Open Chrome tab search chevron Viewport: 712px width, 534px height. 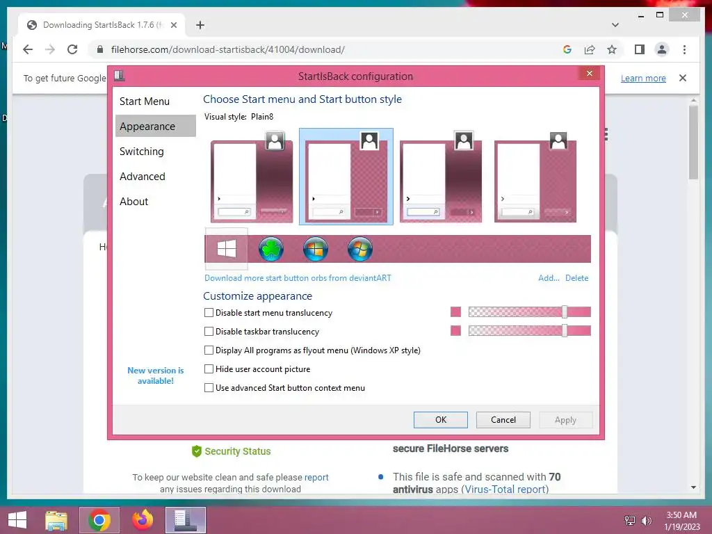click(615, 25)
